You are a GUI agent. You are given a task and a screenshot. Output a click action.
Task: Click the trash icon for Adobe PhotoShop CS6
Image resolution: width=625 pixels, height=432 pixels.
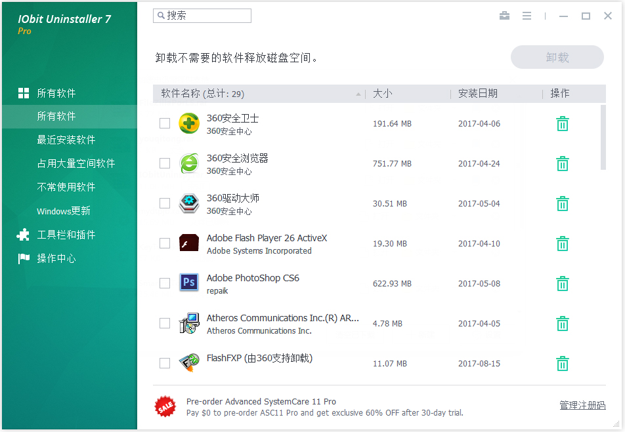[x=563, y=283]
